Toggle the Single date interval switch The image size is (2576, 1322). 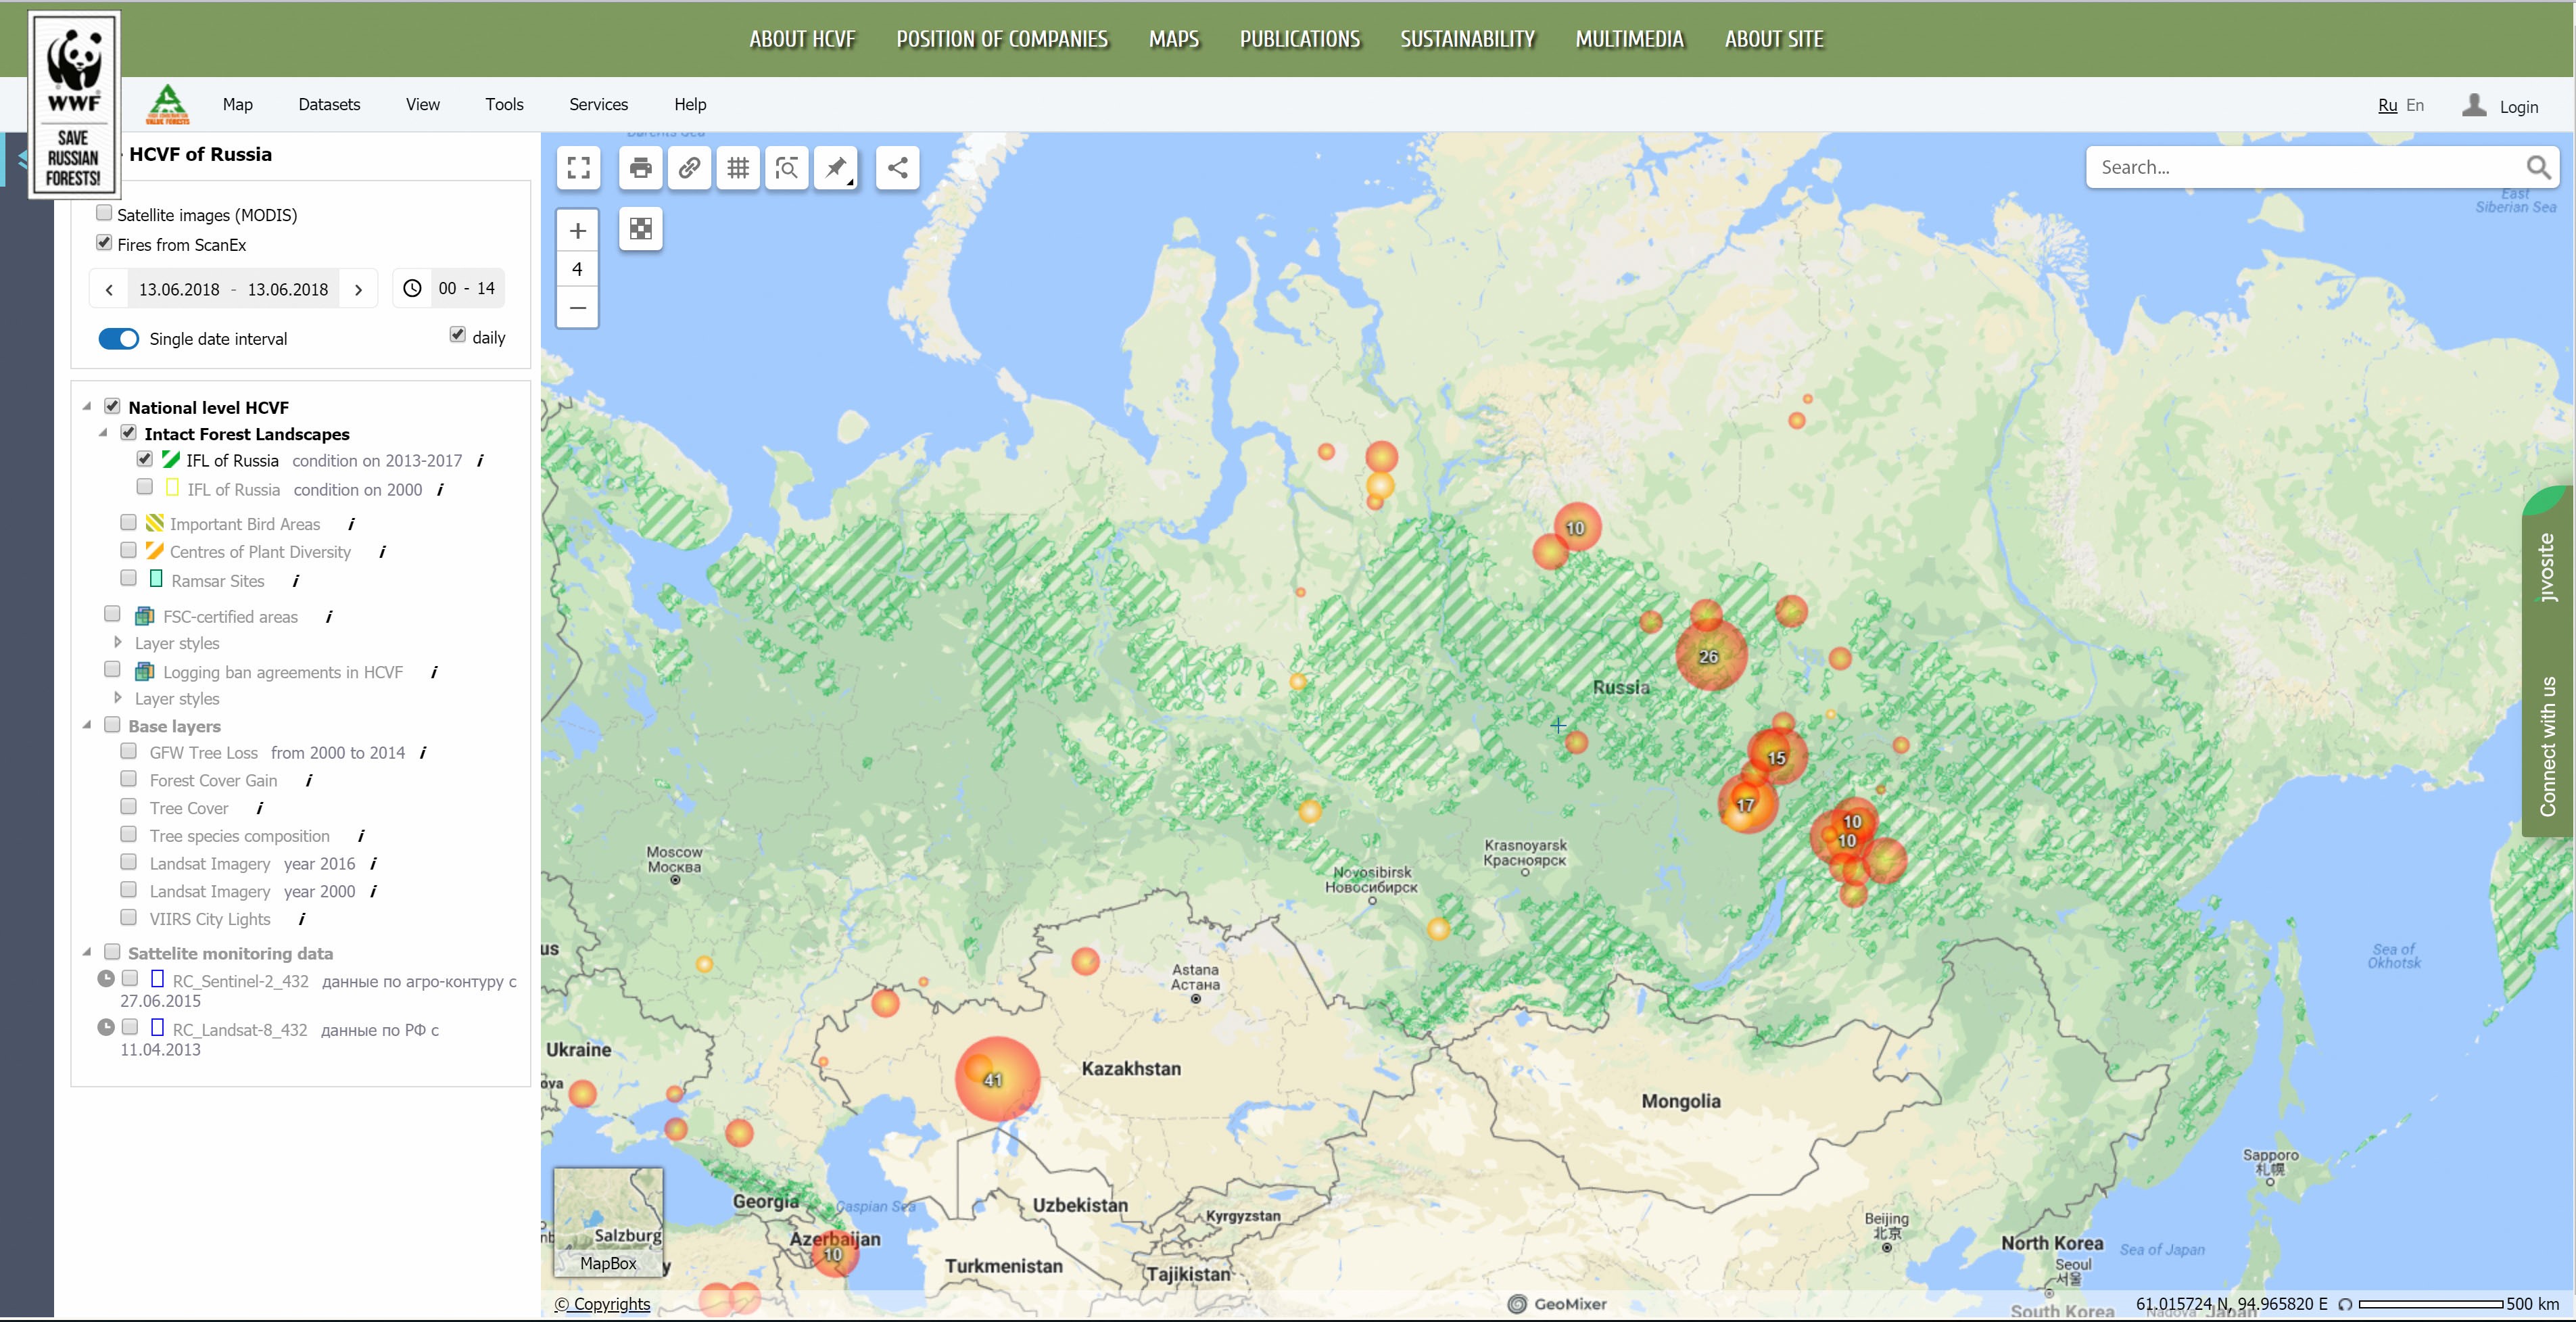click(x=116, y=337)
